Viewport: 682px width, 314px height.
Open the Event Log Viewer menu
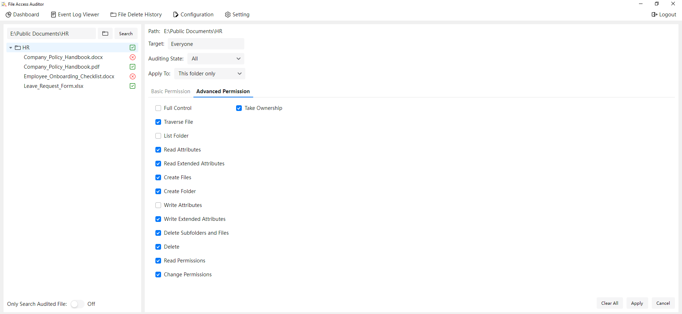pyautogui.click(x=75, y=15)
